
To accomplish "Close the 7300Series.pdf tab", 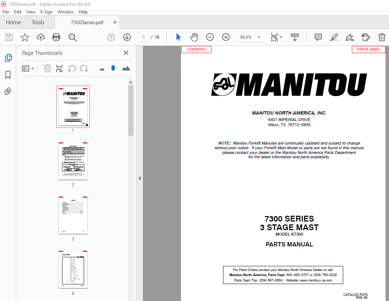I will 115,22.
